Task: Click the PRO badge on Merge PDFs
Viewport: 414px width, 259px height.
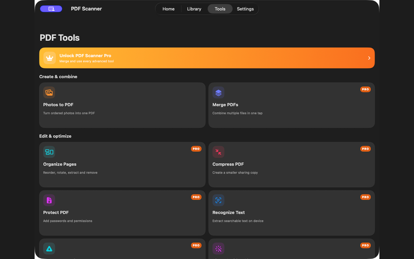Action: click(365, 89)
